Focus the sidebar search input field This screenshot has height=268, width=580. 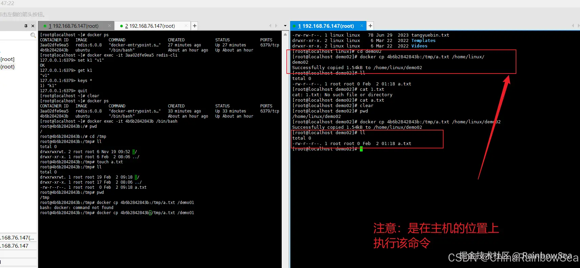click(x=15, y=35)
